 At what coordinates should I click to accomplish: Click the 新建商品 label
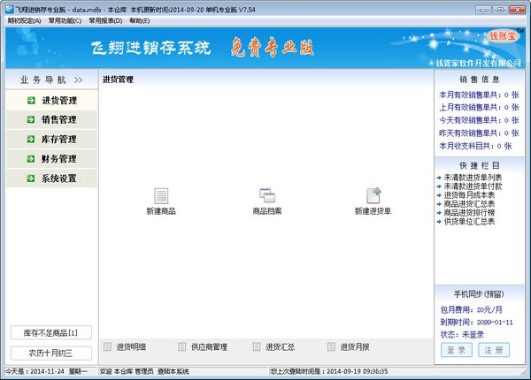(x=161, y=211)
